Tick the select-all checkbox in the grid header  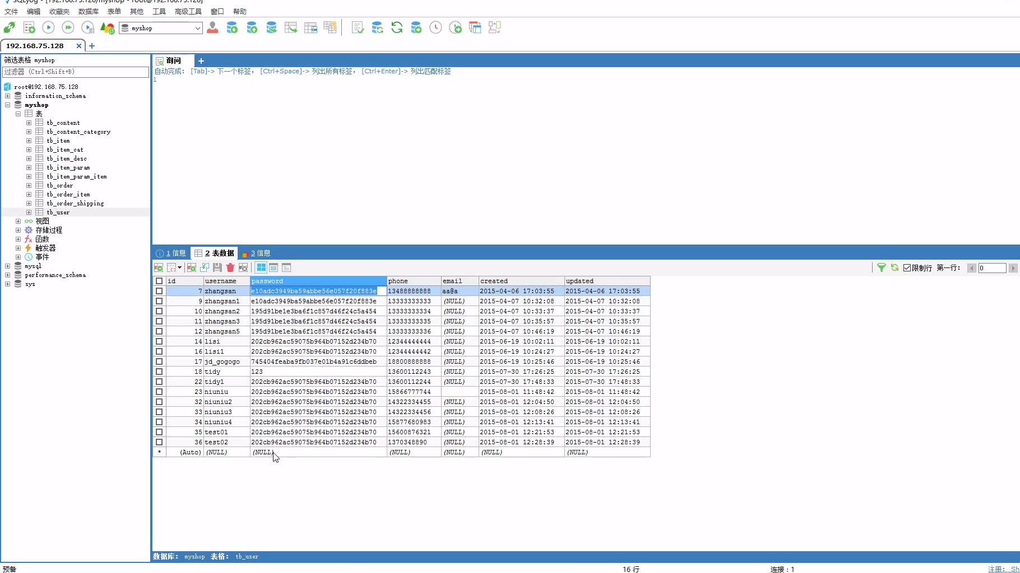point(159,281)
